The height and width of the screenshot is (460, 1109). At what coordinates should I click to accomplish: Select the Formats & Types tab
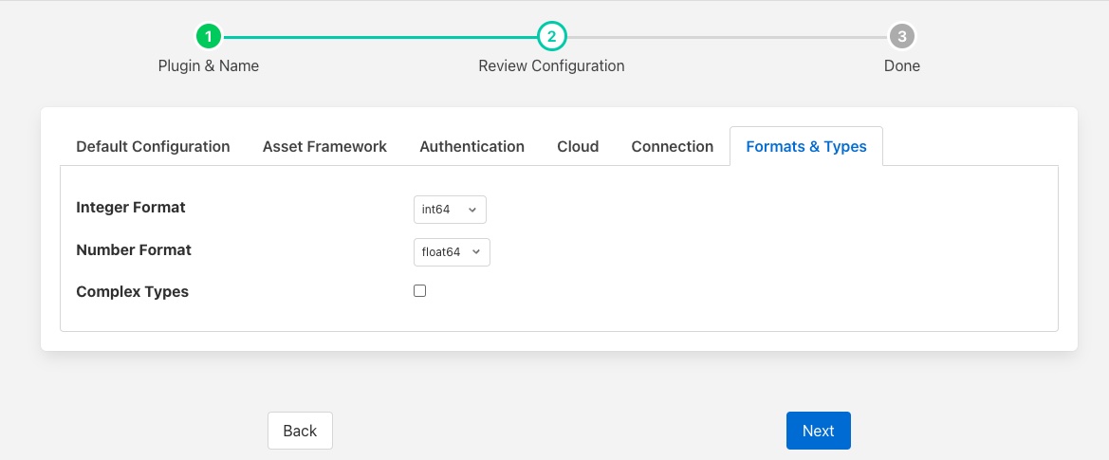(806, 147)
